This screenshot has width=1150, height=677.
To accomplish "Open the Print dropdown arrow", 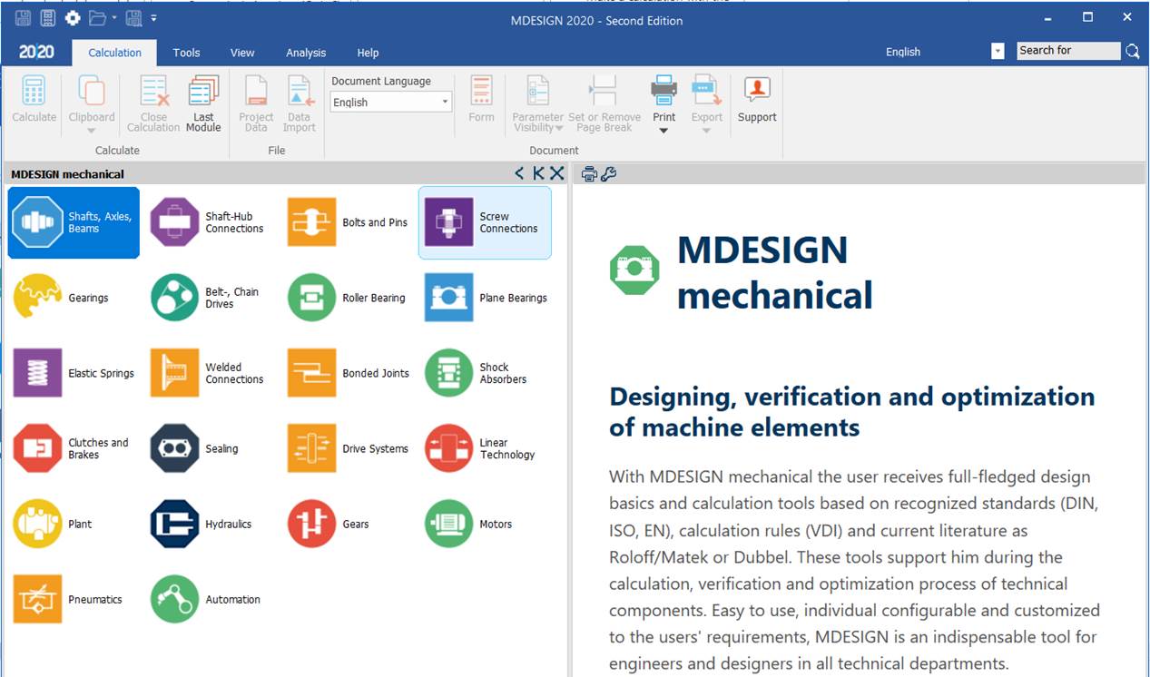I will (663, 131).
